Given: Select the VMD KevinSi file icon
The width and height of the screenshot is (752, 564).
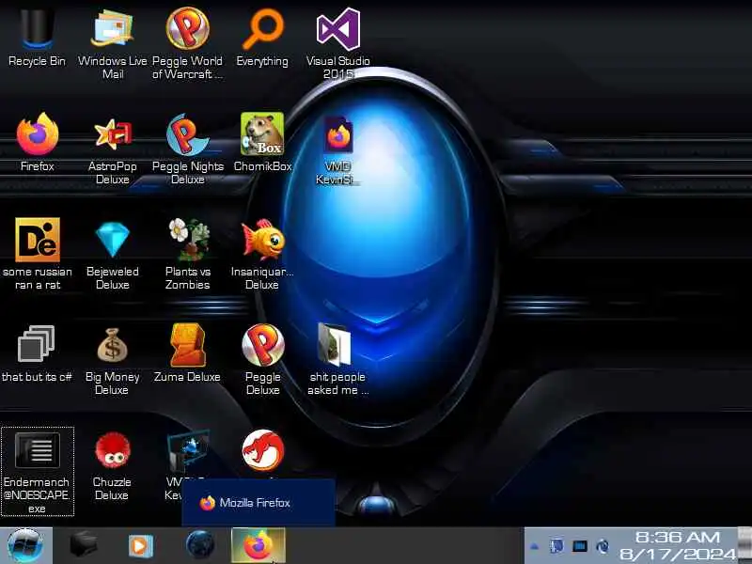Looking at the screenshot, I should coord(338,134).
